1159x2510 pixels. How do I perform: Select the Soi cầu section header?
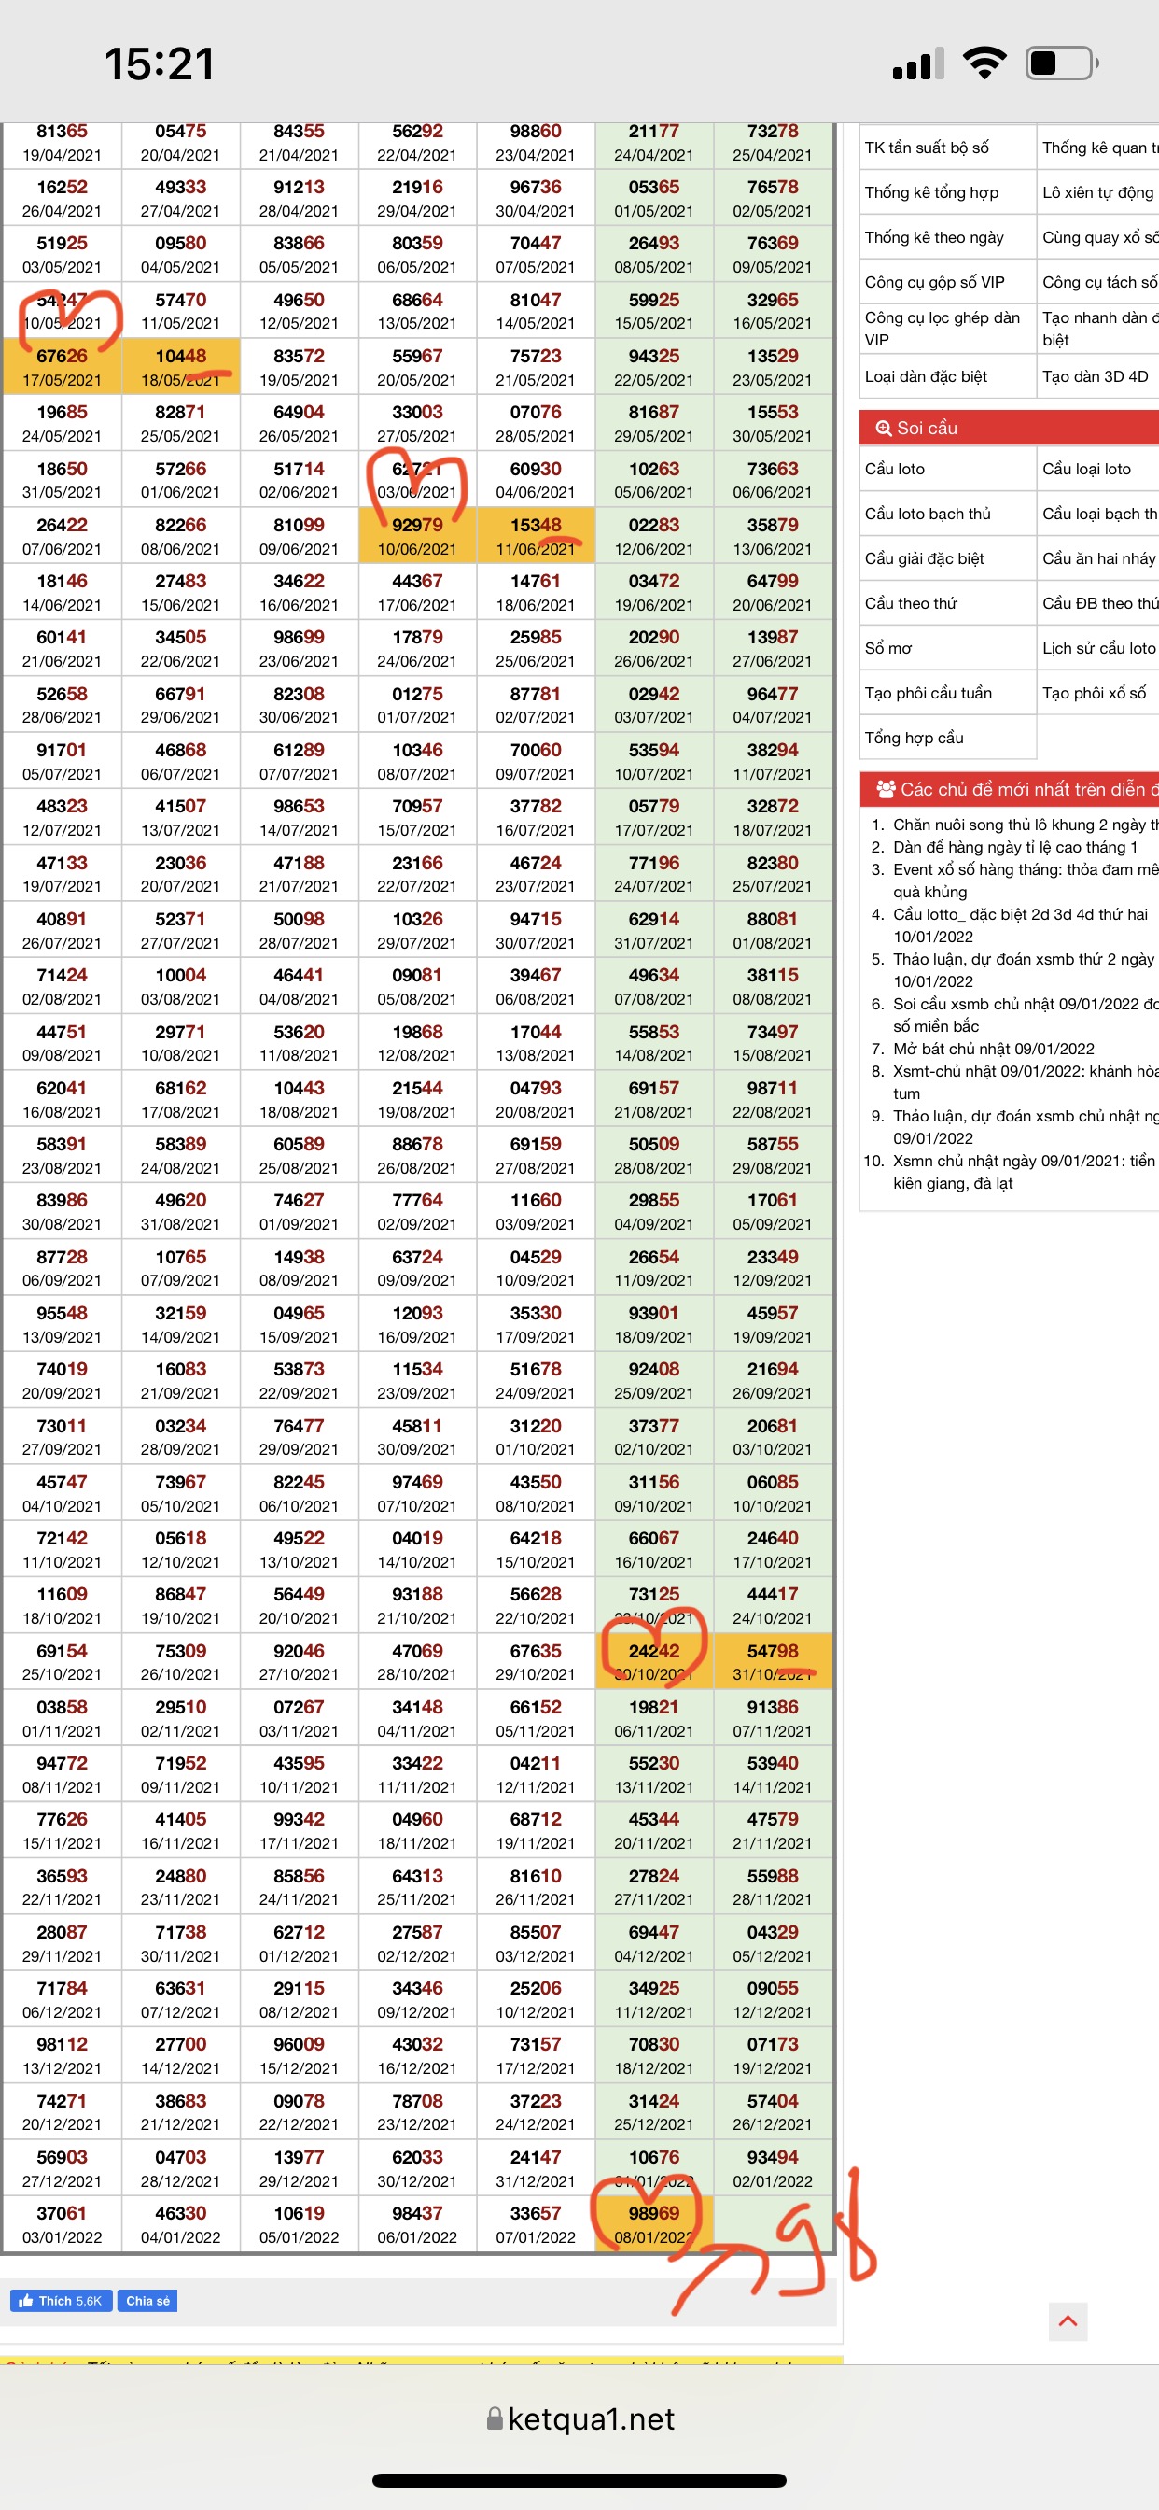pyautogui.click(x=1009, y=428)
